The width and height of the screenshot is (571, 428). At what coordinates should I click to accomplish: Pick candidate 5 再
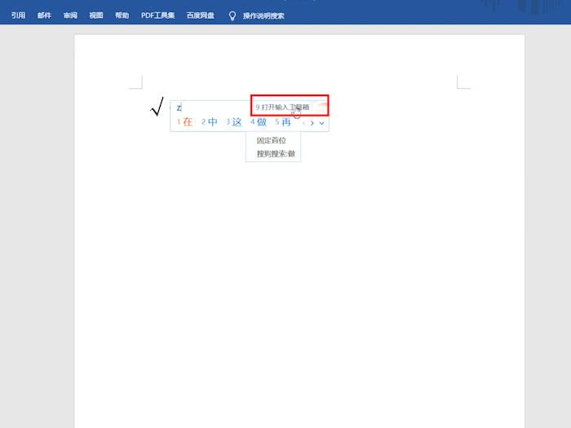[x=283, y=122]
